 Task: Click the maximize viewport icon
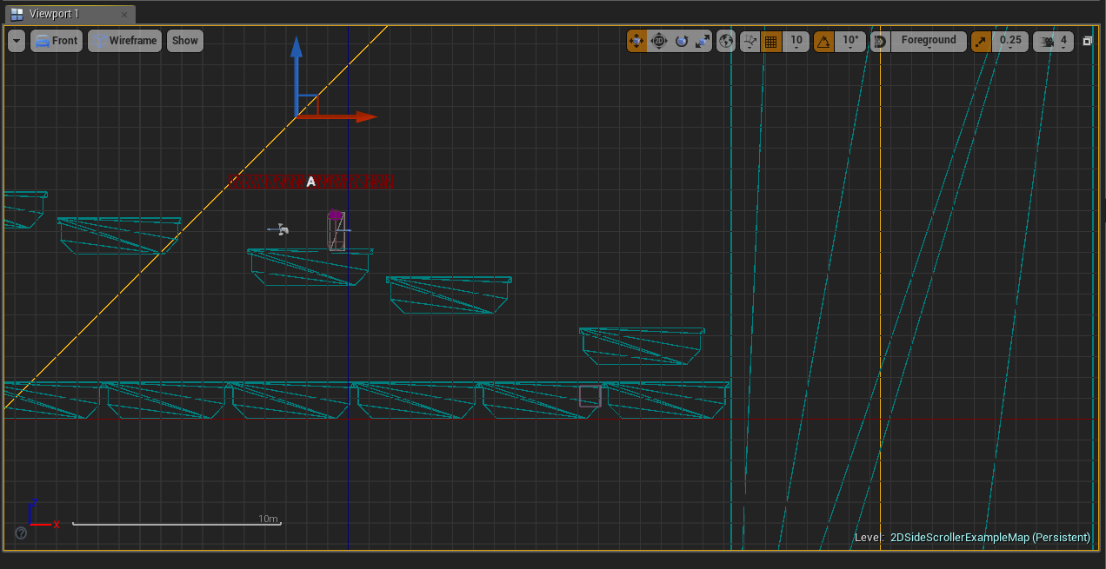1087,41
